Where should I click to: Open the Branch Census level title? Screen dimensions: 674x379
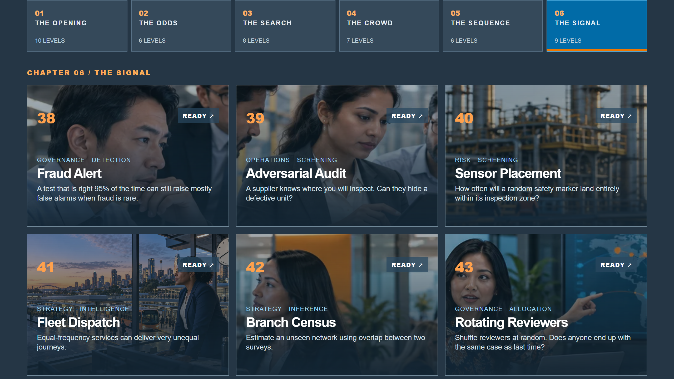[291, 322]
